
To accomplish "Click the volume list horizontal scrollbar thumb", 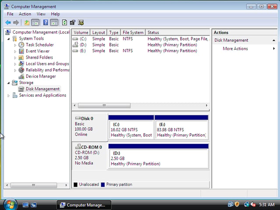I will click(x=104, y=105).
